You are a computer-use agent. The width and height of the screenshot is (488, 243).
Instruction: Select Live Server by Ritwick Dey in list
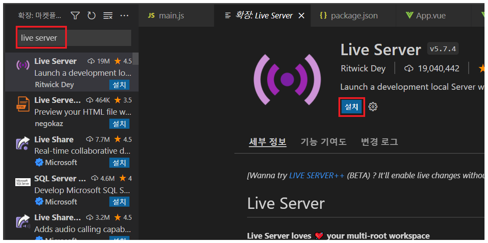[71, 72]
